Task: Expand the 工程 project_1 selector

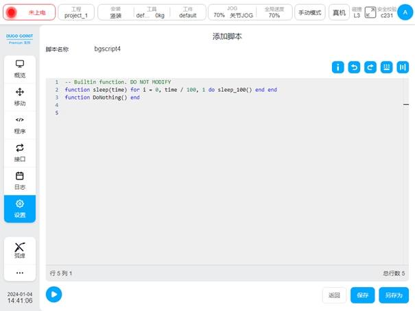Action: pyautogui.click(x=76, y=12)
